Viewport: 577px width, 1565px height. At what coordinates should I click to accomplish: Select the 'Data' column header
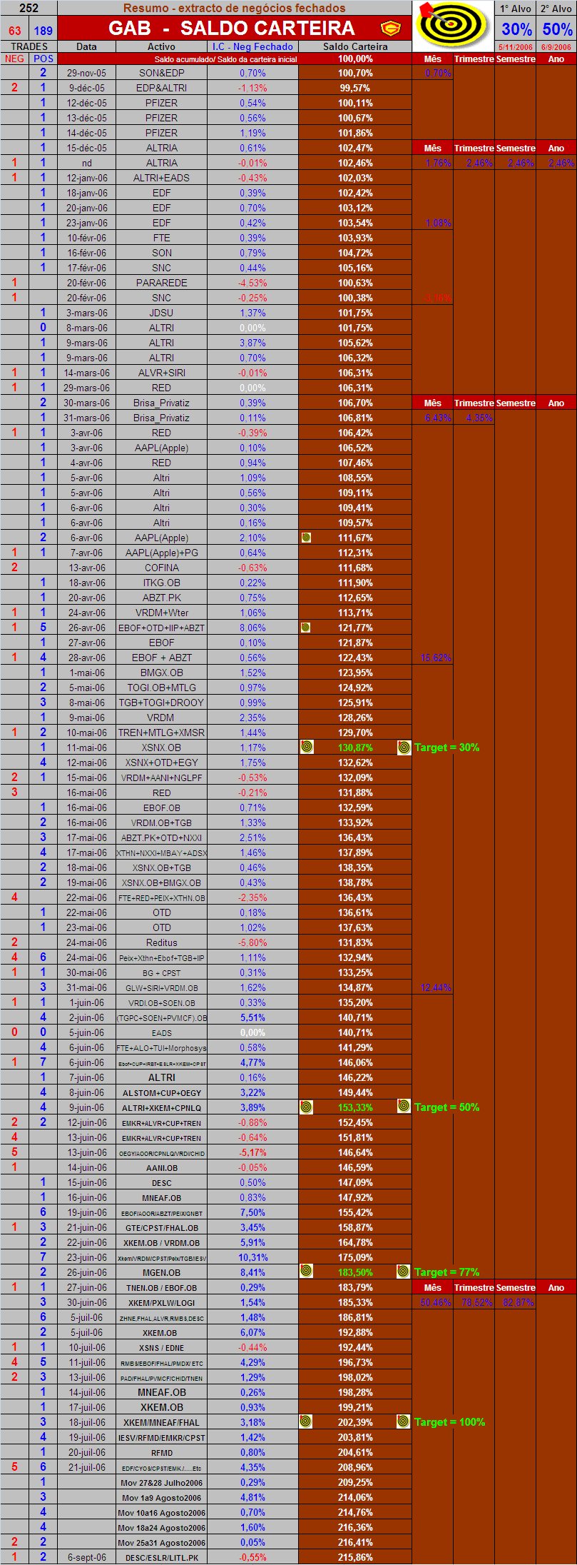[86, 46]
